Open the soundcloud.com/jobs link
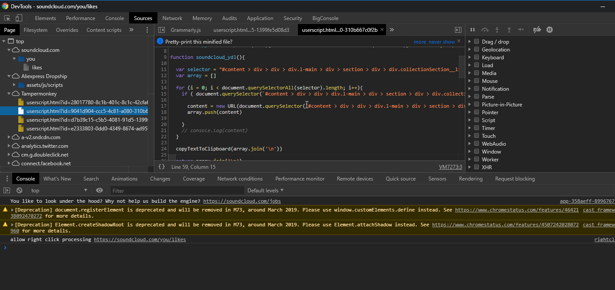The height and width of the screenshot is (290, 615). (242, 201)
